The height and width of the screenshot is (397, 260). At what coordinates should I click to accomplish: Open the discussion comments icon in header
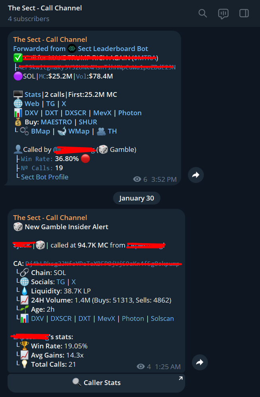(223, 14)
